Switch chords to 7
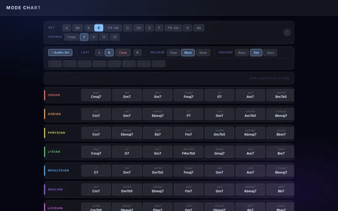 84,37
